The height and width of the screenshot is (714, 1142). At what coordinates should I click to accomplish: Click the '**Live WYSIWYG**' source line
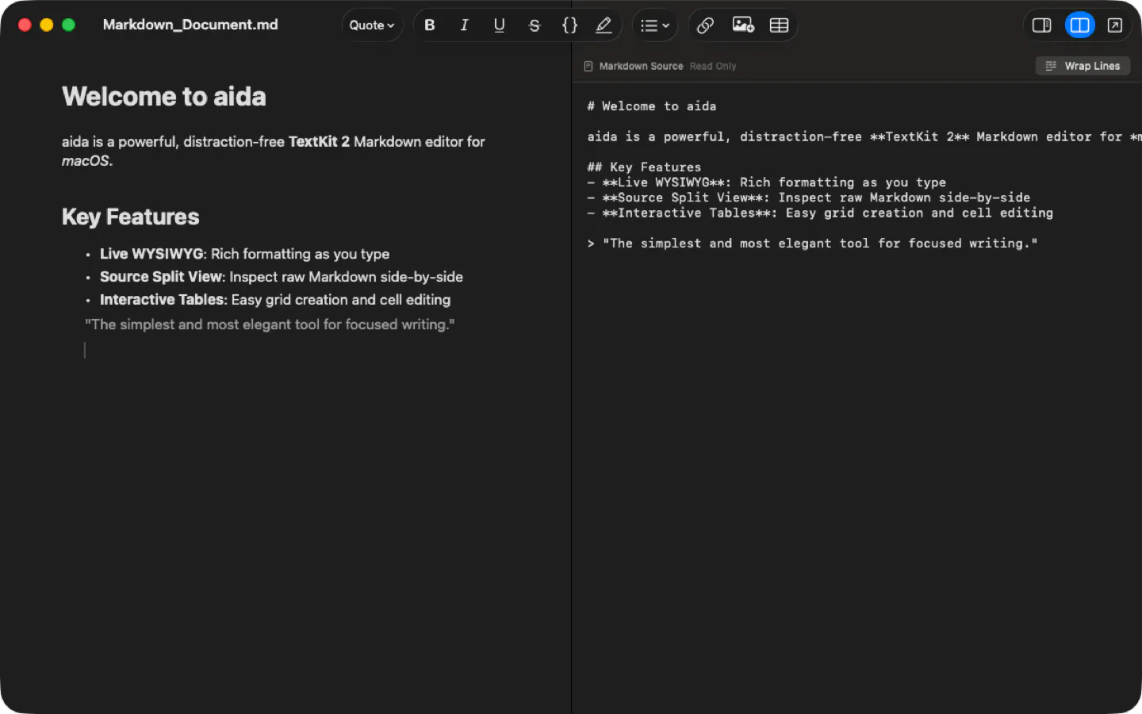[x=766, y=182]
